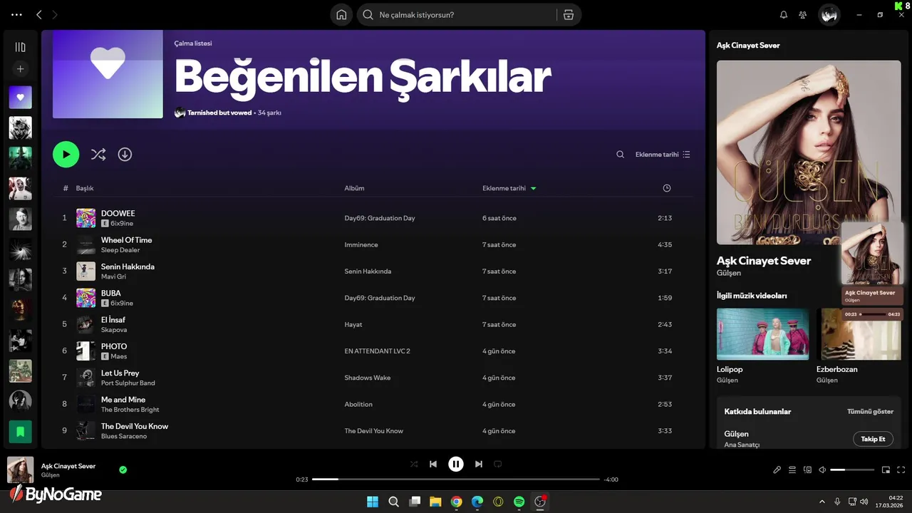912x513 pixels.
Task: Enter full screen mode
Action: coord(901,470)
